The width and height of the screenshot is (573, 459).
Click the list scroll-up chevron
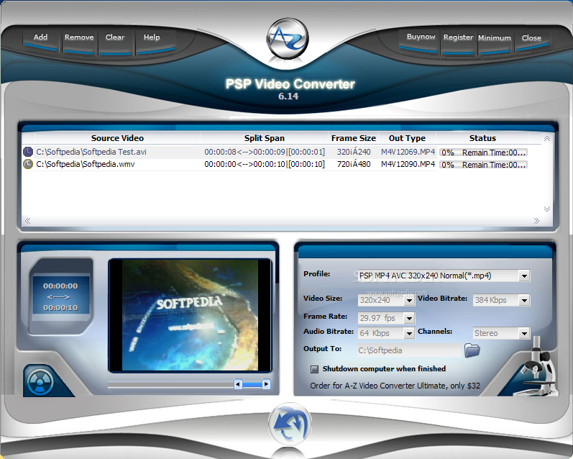(x=546, y=139)
